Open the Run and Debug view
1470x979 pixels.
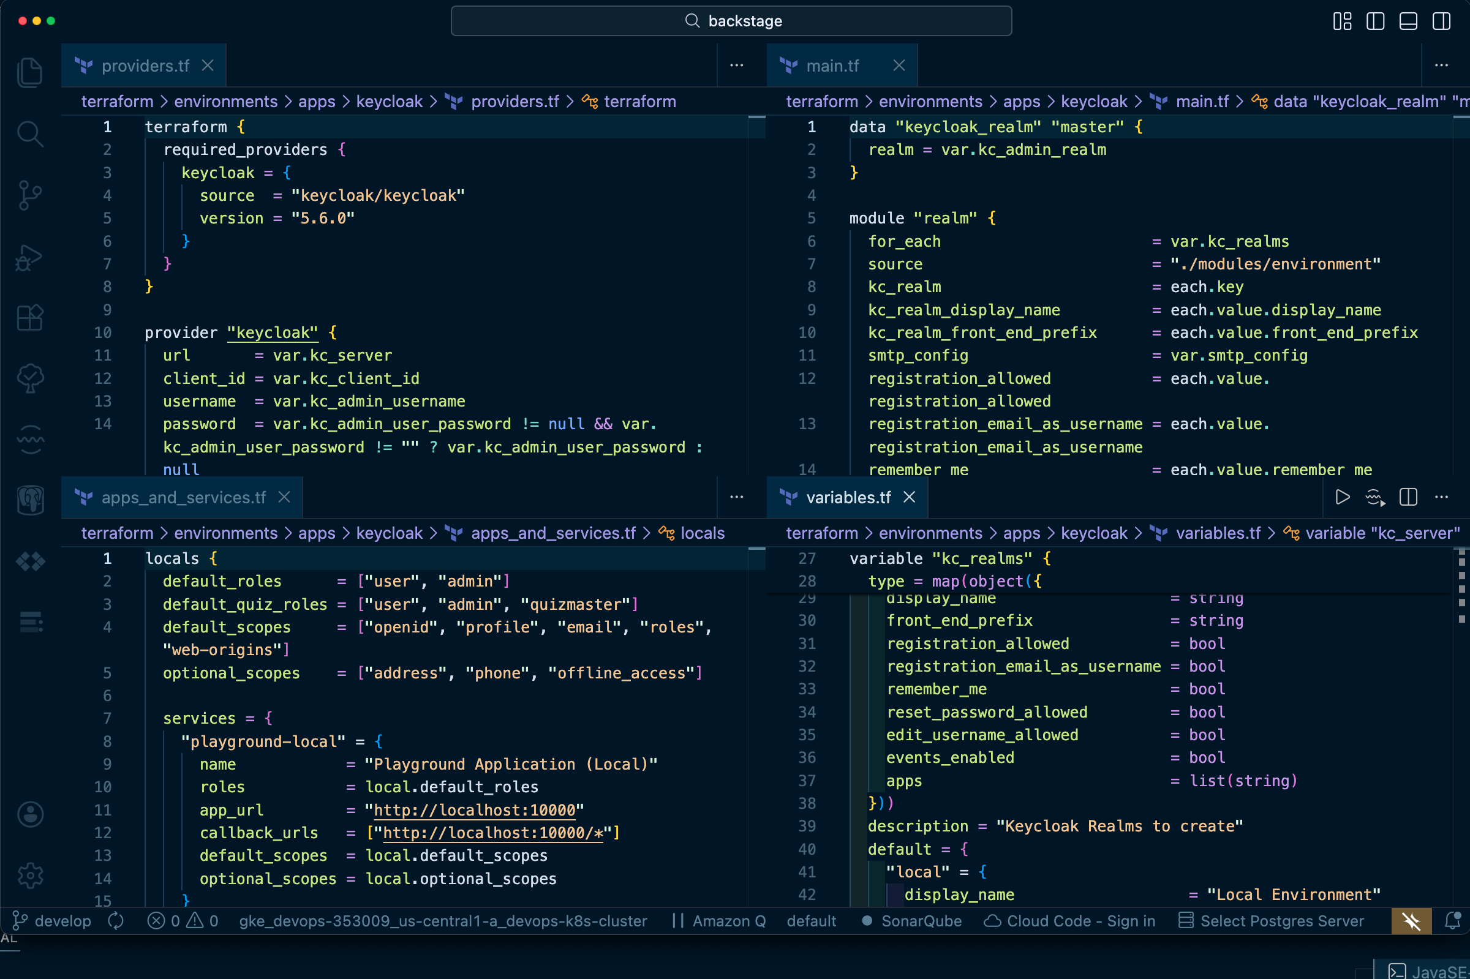pos(30,257)
